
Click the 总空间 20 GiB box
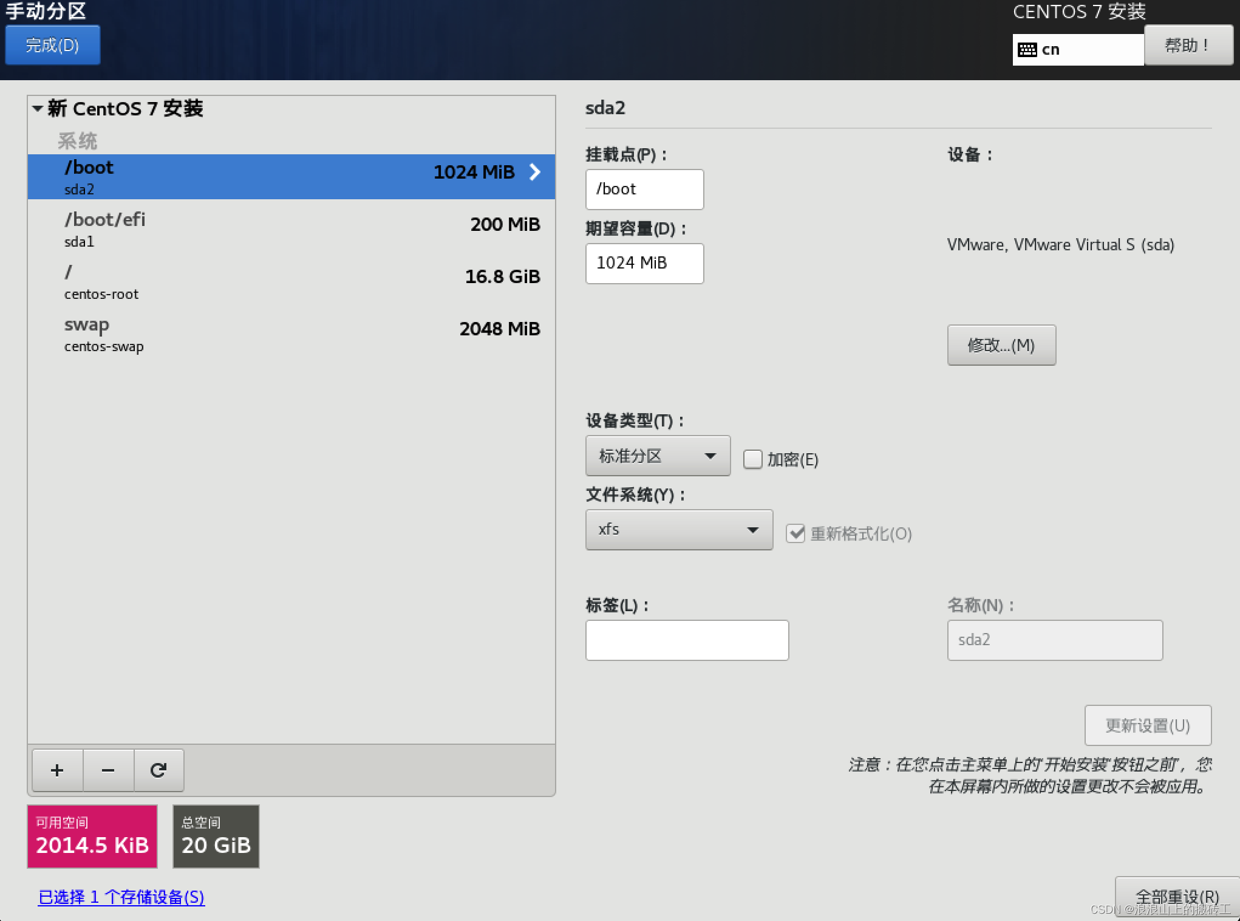point(216,837)
